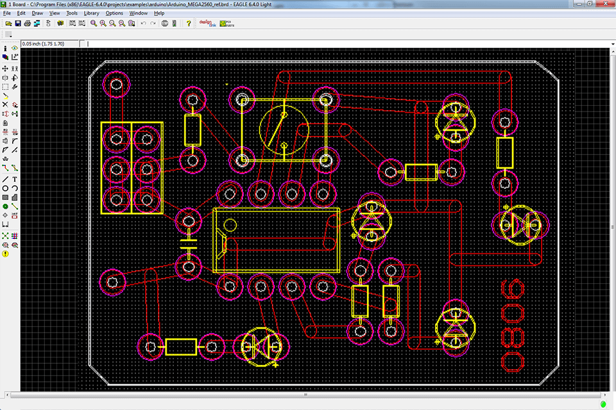
Task: Toggle the Lock padlock tool
Action: click(5, 122)
